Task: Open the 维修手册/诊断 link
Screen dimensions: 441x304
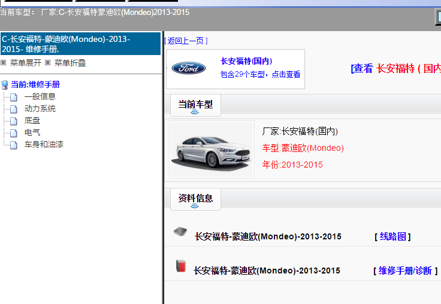Action: (x=405, y=271)
